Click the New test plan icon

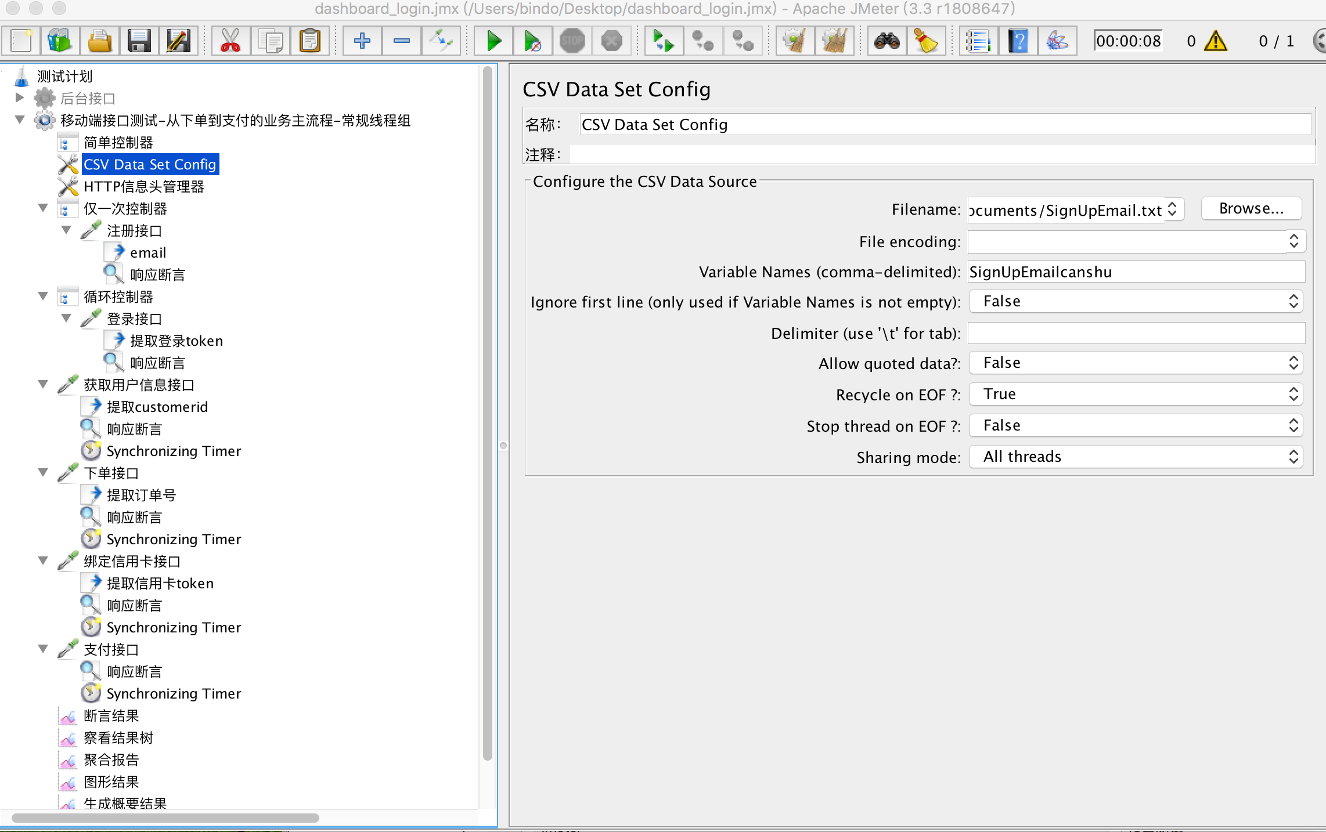[x=21, y=41]
